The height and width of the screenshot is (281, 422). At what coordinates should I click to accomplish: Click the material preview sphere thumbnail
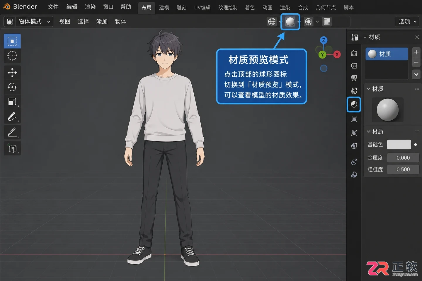pyautogui.click(x=387, y=110)
